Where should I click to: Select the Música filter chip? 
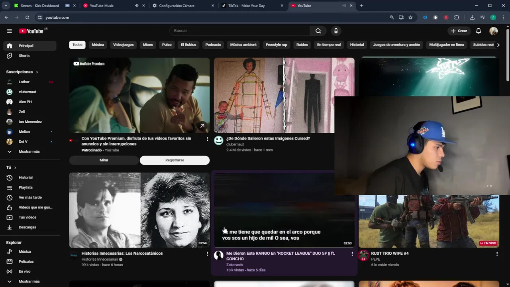[98, 45]
